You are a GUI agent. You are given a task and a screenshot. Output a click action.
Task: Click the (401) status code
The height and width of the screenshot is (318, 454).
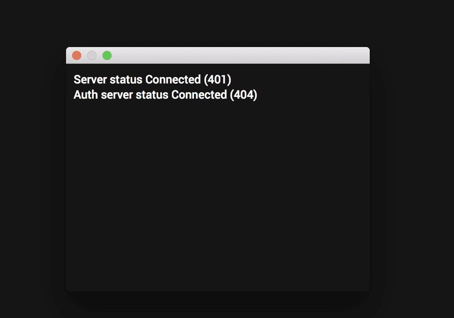[218, 80]
